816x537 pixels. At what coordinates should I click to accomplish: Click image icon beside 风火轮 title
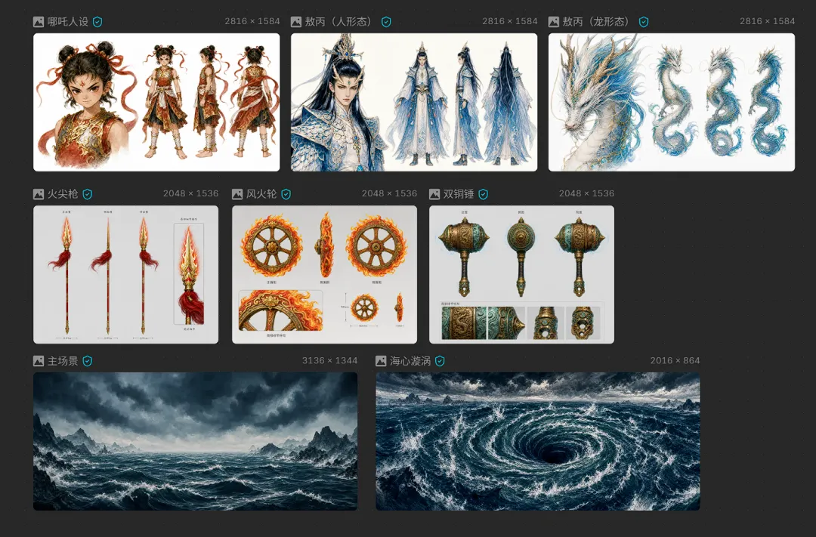(237, 194)
